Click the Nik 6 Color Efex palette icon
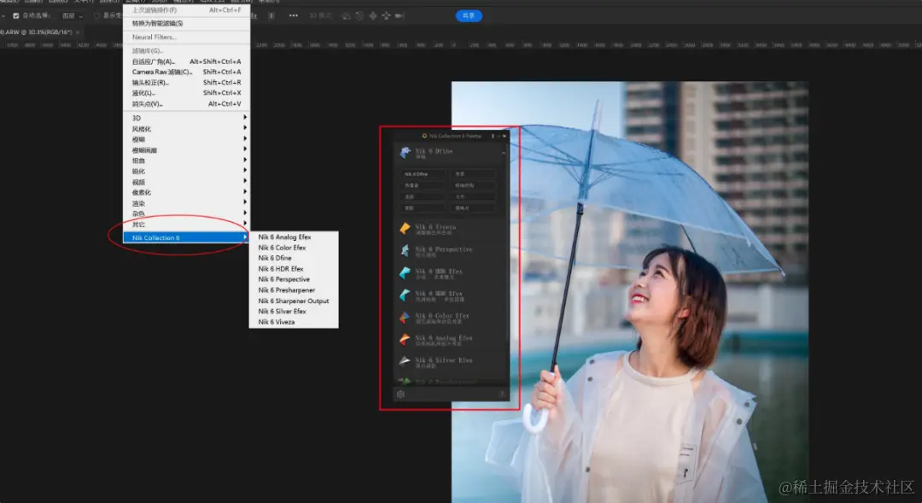 (405, 317)
